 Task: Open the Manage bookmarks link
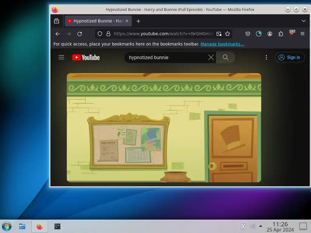coord(222,44)
